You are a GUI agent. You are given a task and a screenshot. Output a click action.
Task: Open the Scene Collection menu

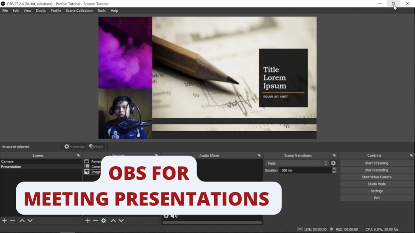point(79,10)
